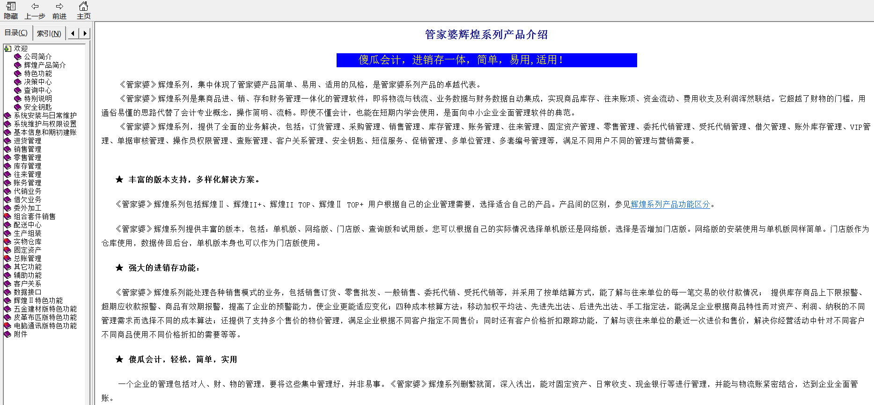Click heading 强大的进销存功能
Screen dimensions: 874x405
[164, 268]
